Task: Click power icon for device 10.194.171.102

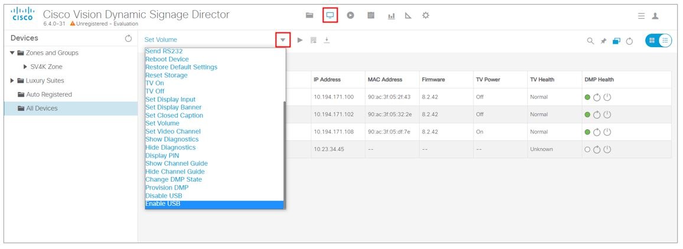Action: click(607, 114)
